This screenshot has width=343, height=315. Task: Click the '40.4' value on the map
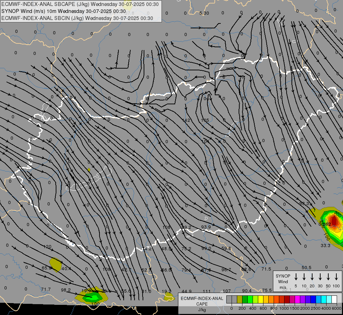(x=66, y=268)
